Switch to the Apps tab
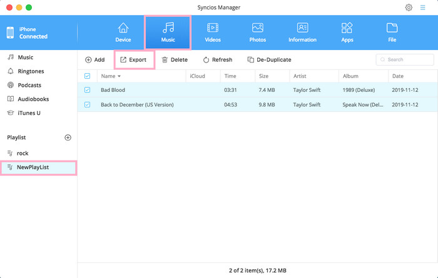The width and height of the screenshot is (438, 278). point(347,32)
